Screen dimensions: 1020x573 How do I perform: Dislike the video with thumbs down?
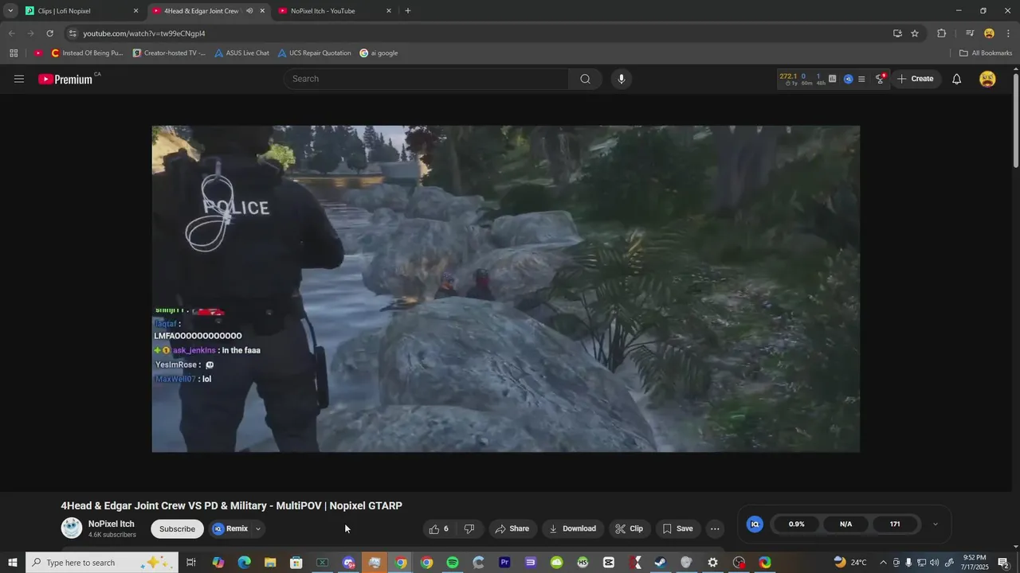point(469,528)
